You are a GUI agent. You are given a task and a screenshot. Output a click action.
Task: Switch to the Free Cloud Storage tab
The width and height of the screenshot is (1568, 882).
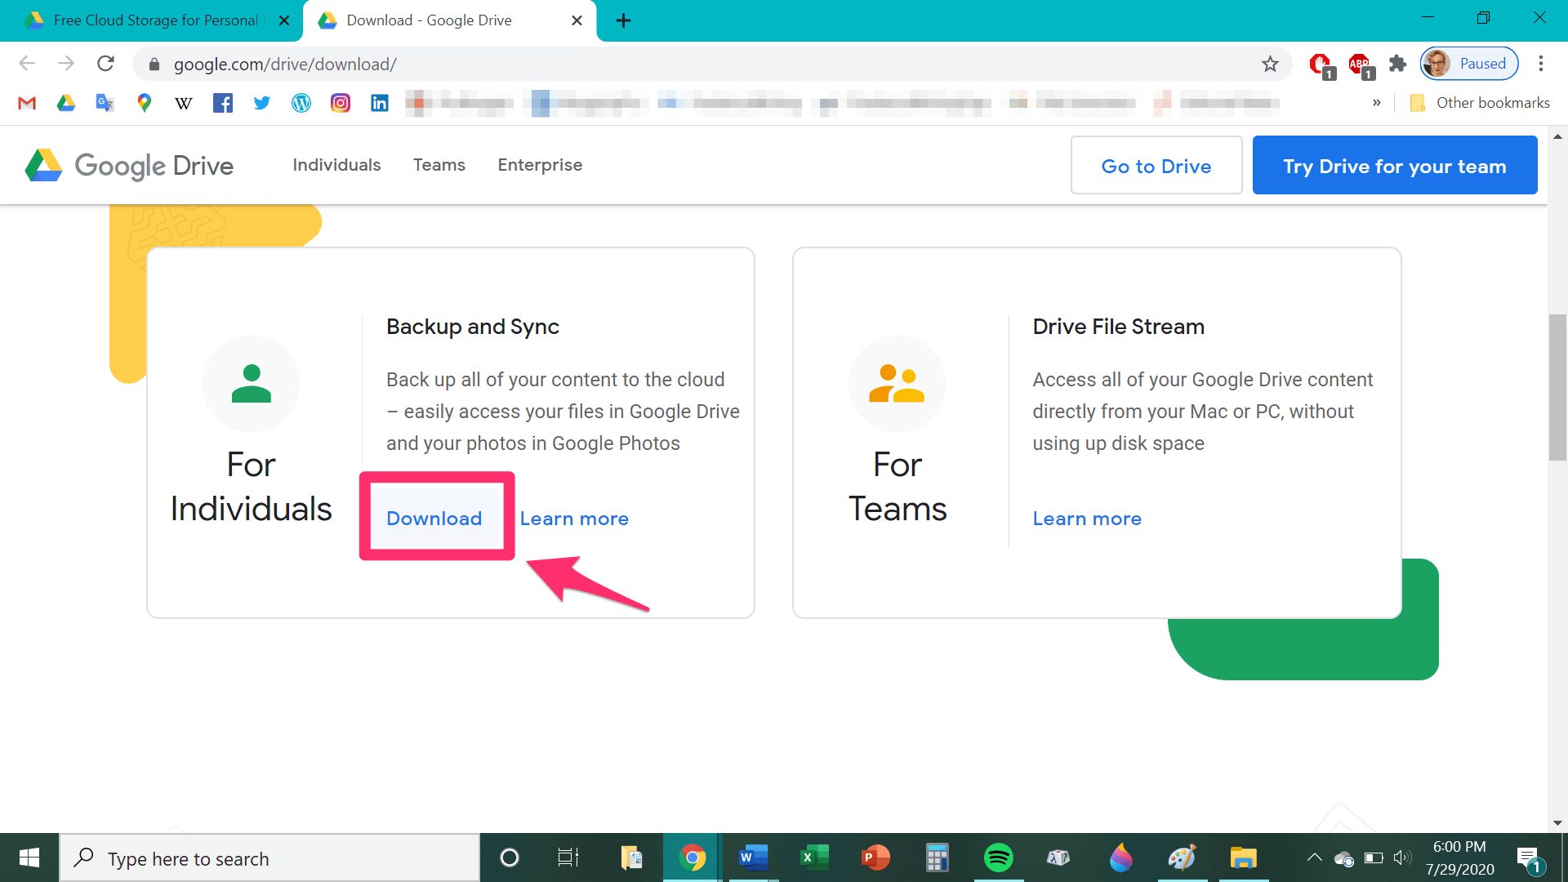click(155, 20)
